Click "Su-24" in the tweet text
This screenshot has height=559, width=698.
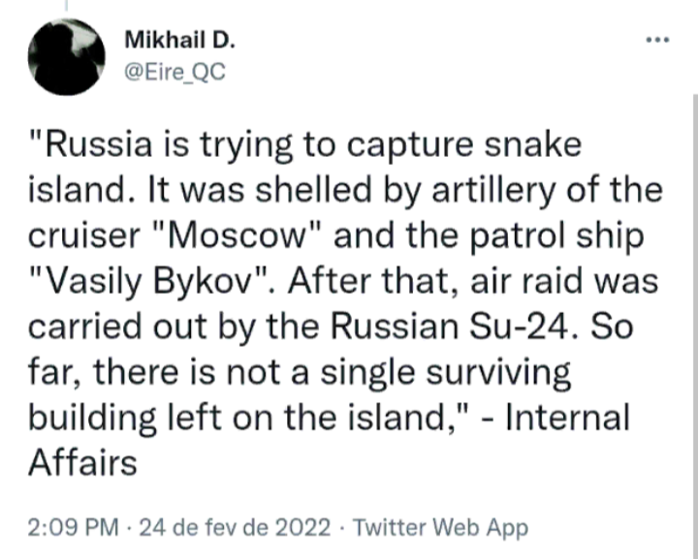pos(545,325)
